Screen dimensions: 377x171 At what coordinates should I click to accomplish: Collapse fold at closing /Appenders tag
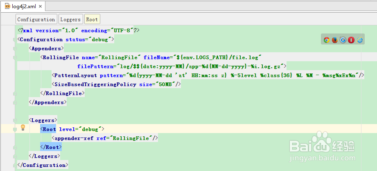15,102
